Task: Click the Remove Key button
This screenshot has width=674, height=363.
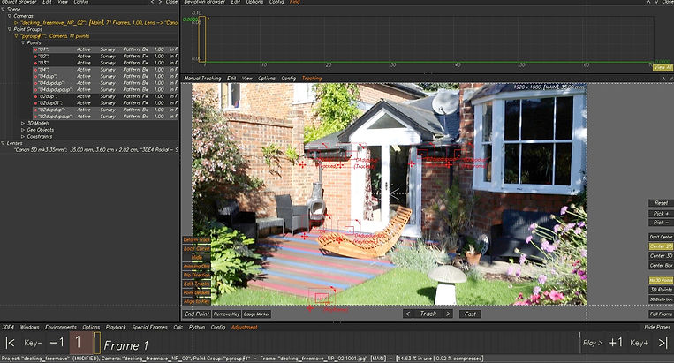Action: pyautogui.click(x=226, y=314)
